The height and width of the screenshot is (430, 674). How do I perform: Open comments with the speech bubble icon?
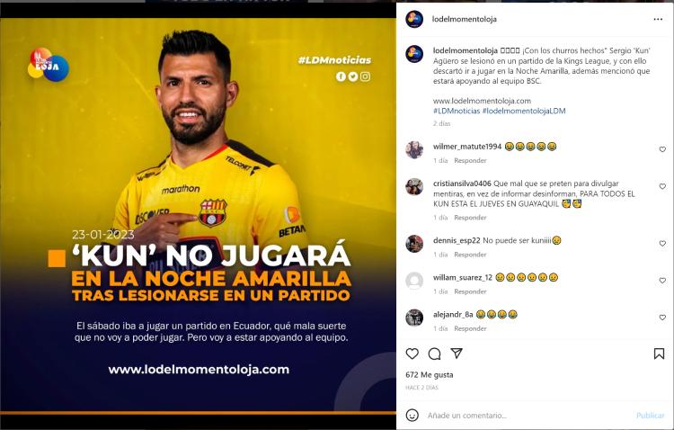tap(435, 354)
